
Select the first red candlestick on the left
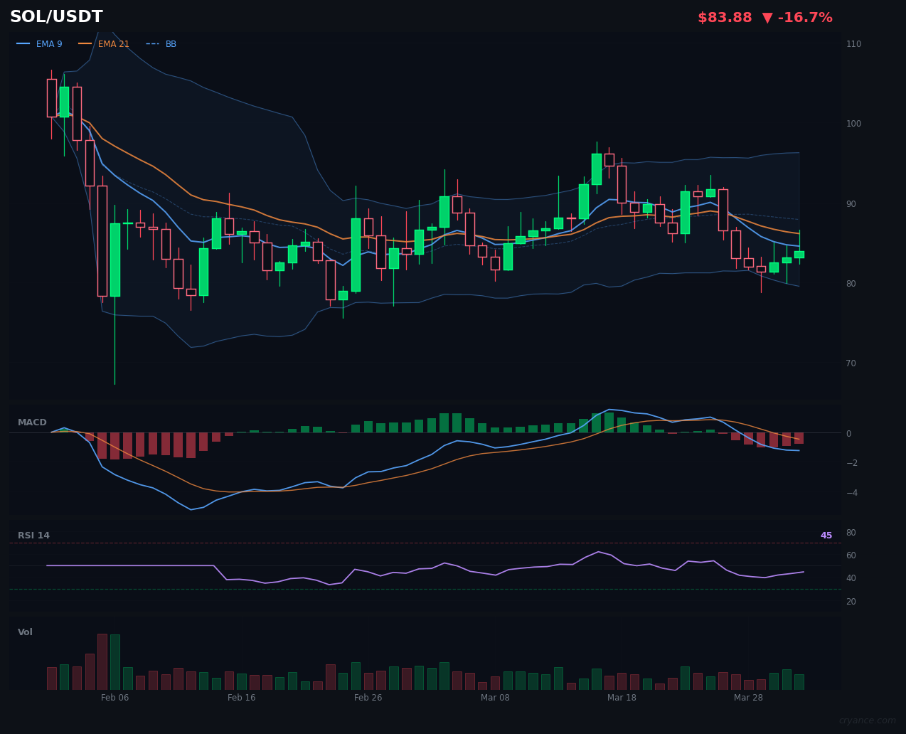click(51, 97)
